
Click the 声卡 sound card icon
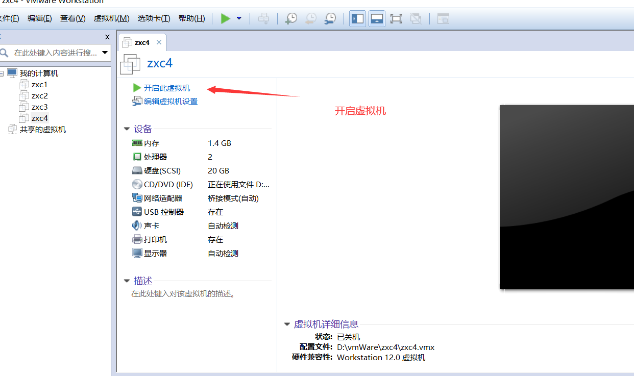pyautogui.click(x=137, y=226)
